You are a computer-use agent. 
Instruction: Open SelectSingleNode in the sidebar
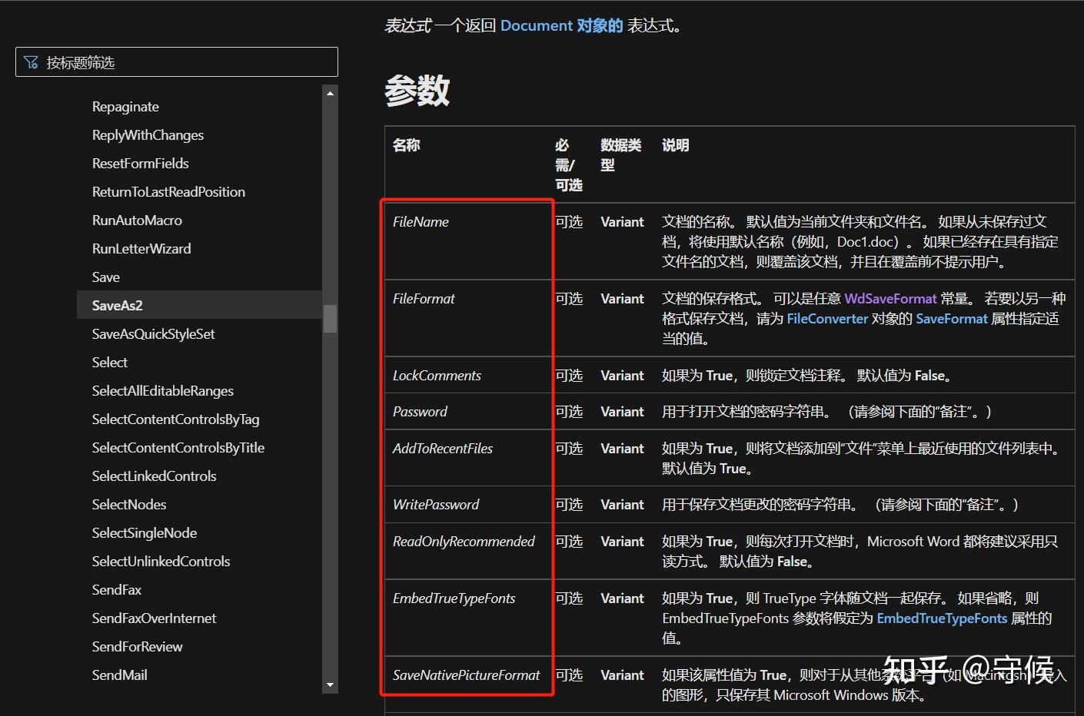pyautogui.click(x=145, y=533)
